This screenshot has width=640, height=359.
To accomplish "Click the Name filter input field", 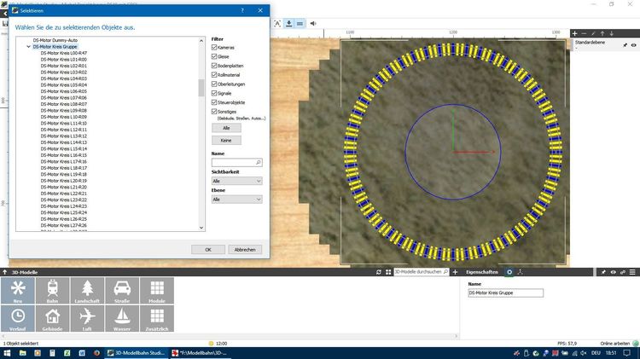I will tap(236, 162).
